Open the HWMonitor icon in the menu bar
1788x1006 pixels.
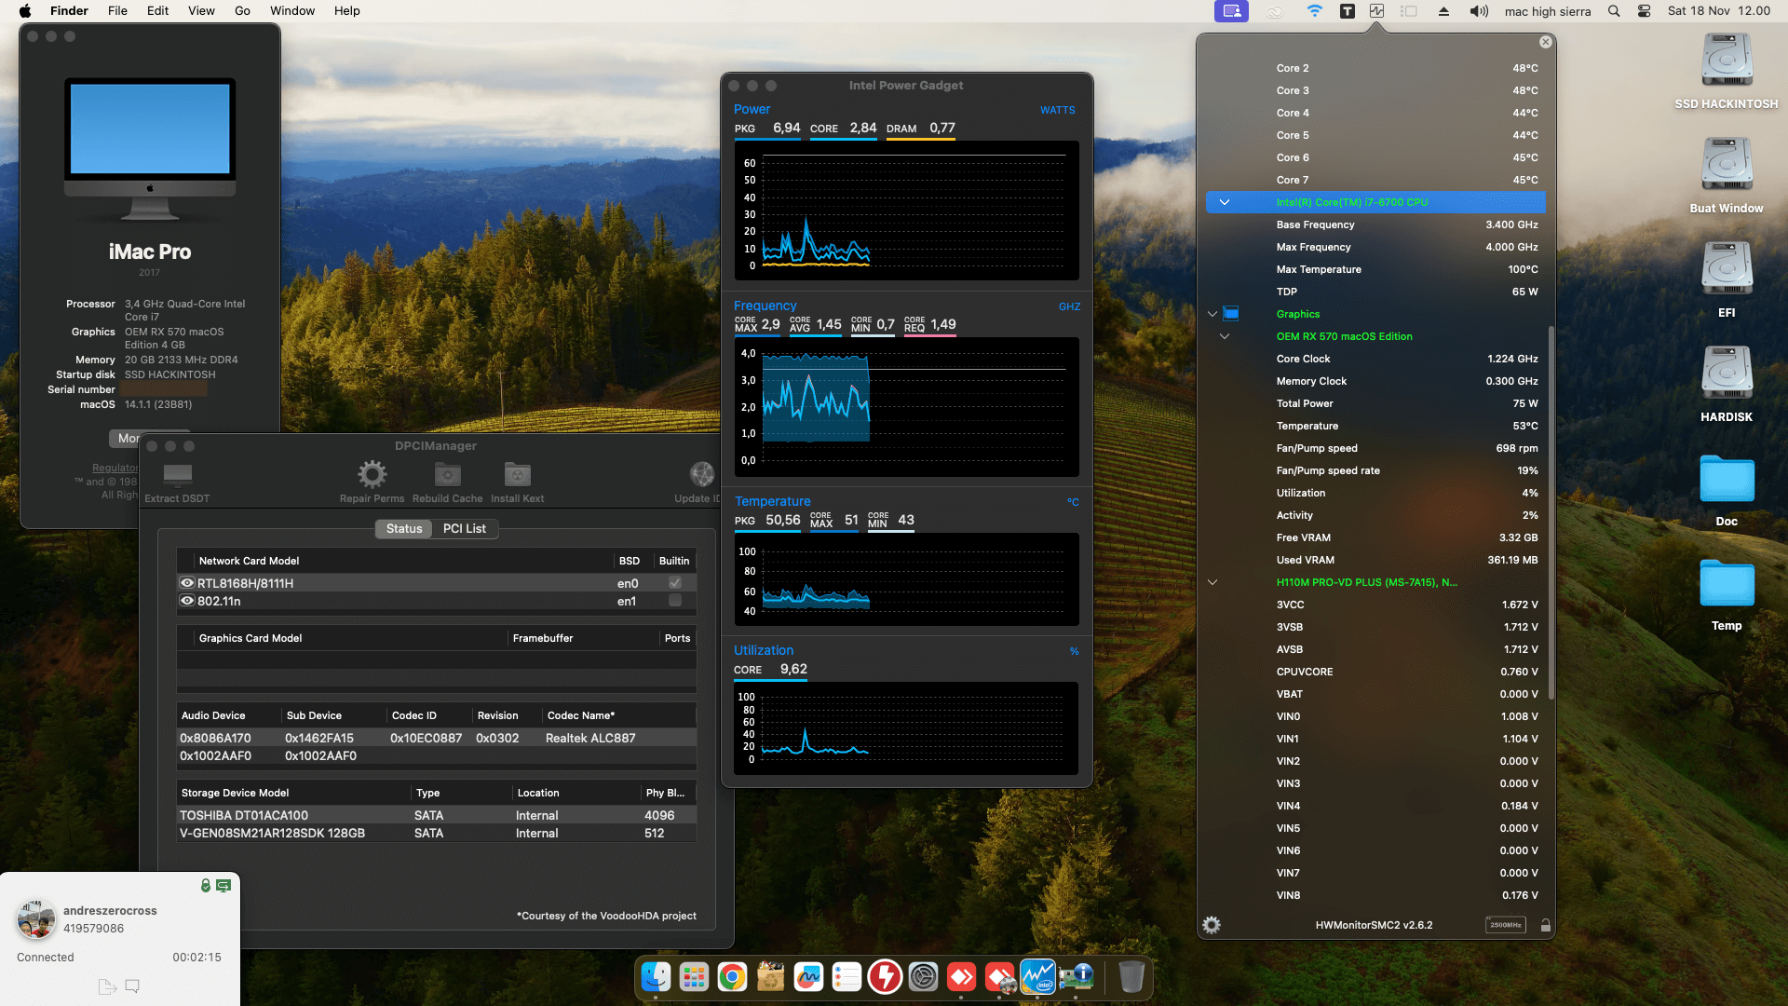(x=1379, y=11)
